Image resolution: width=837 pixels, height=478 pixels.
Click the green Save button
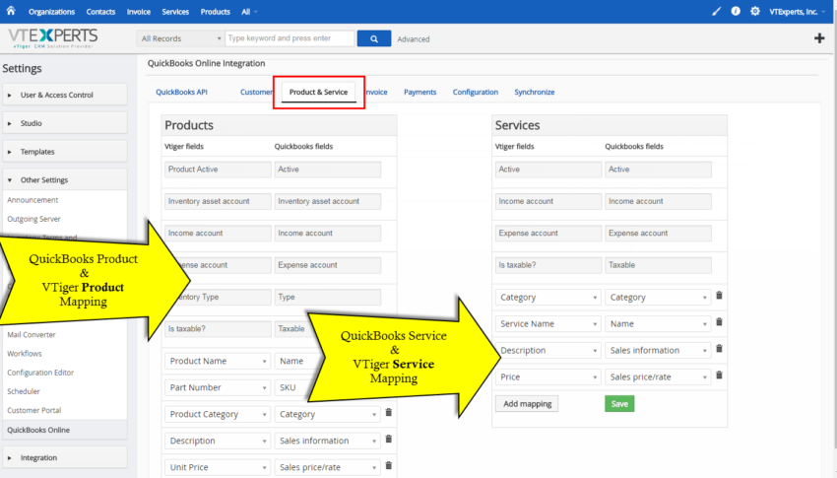click(619, 404)
